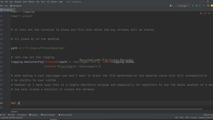Open the Python Console tool window
The width and height of the screenshot is (213, 120).
pyautogui.click(x=65, y=115)
